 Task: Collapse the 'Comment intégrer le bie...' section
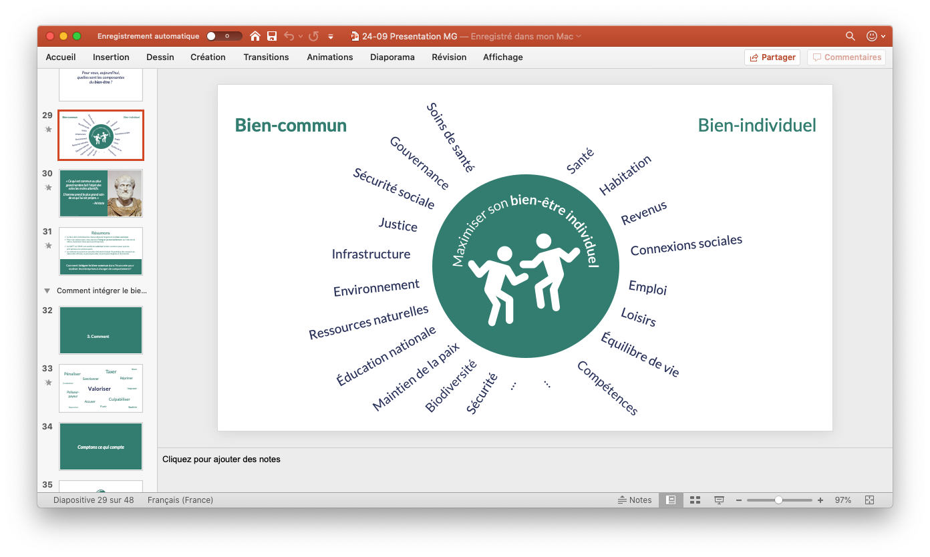[x=47, y=291]
